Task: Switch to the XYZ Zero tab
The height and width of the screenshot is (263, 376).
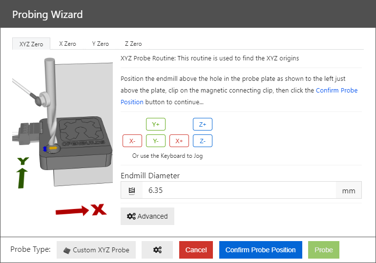Action: tap(31, 44)
